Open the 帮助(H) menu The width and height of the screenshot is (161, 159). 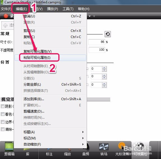[84, 9]
